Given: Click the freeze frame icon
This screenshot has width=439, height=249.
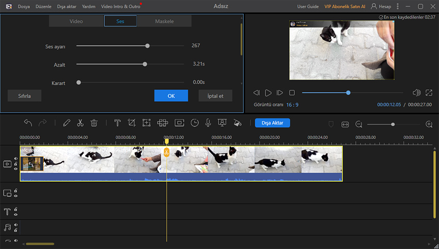Looking at the screenshot, I should click(x=179, y=123).
